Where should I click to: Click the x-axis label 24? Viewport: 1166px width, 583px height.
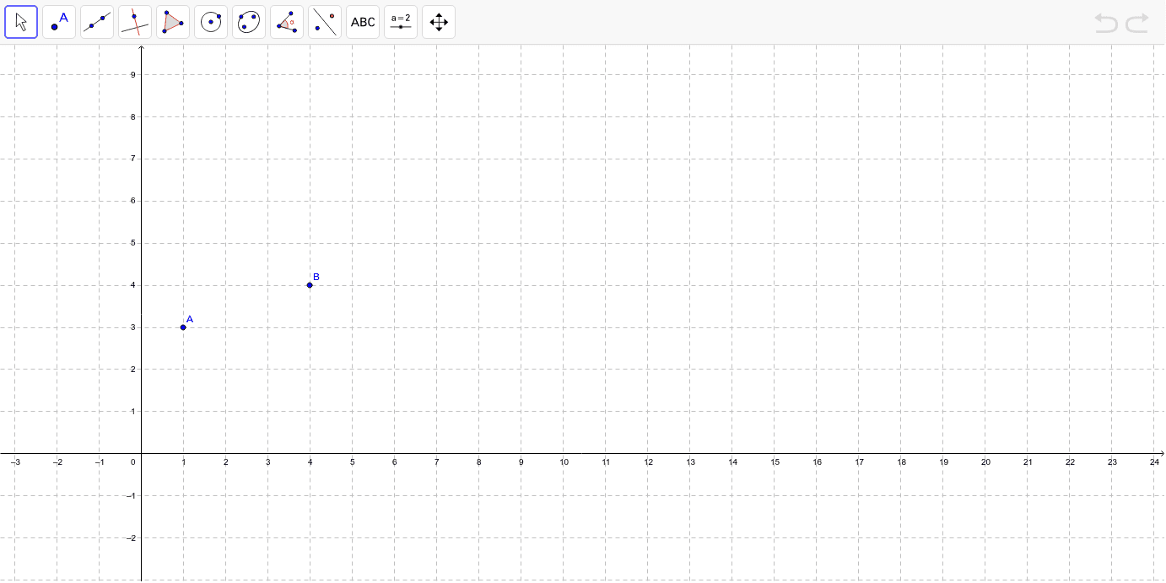pyautogui.click(x=1154, y=462)
